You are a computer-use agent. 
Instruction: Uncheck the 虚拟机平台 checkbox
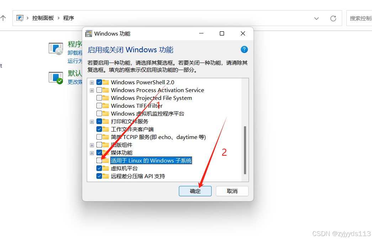pyautogui.click(x=99, y=169)
